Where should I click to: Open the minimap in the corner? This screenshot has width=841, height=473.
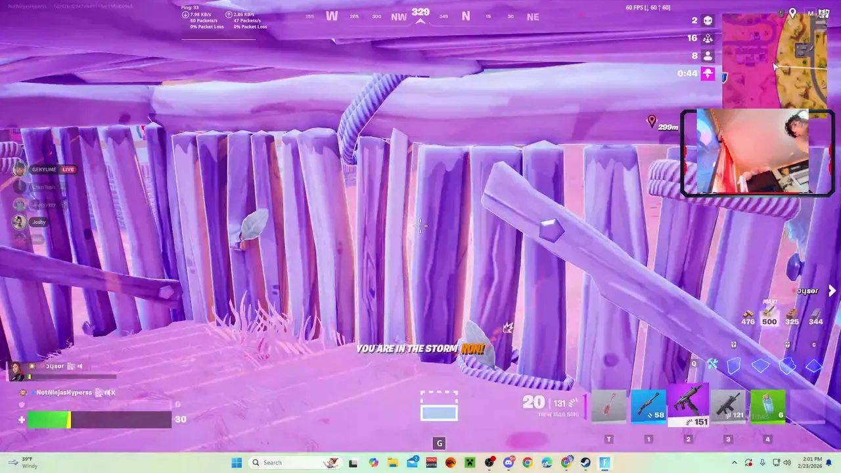(774, 60)
